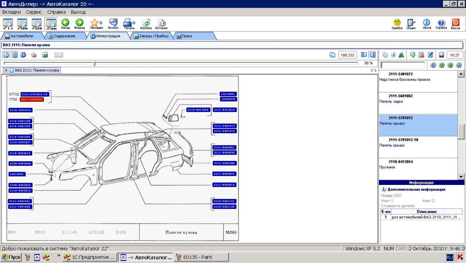Close the ВАЗ 2111: Панели кузова document tab
Viewport: 466px width, 263px height.
point(6,70)
